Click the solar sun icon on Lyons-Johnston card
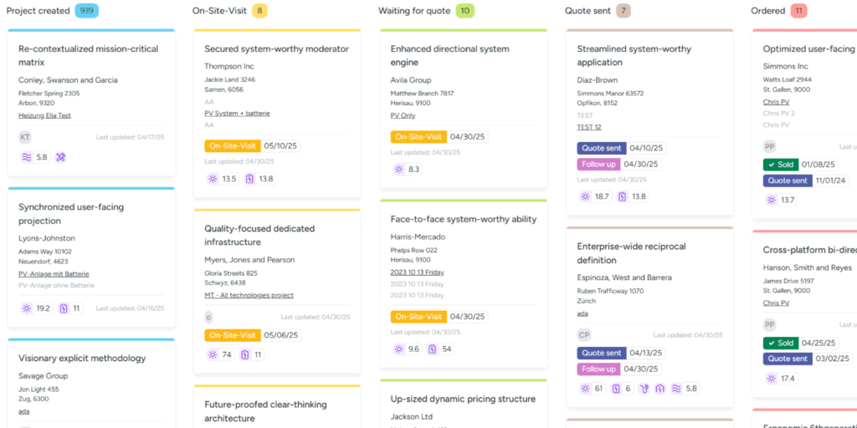 click(26, 308)
